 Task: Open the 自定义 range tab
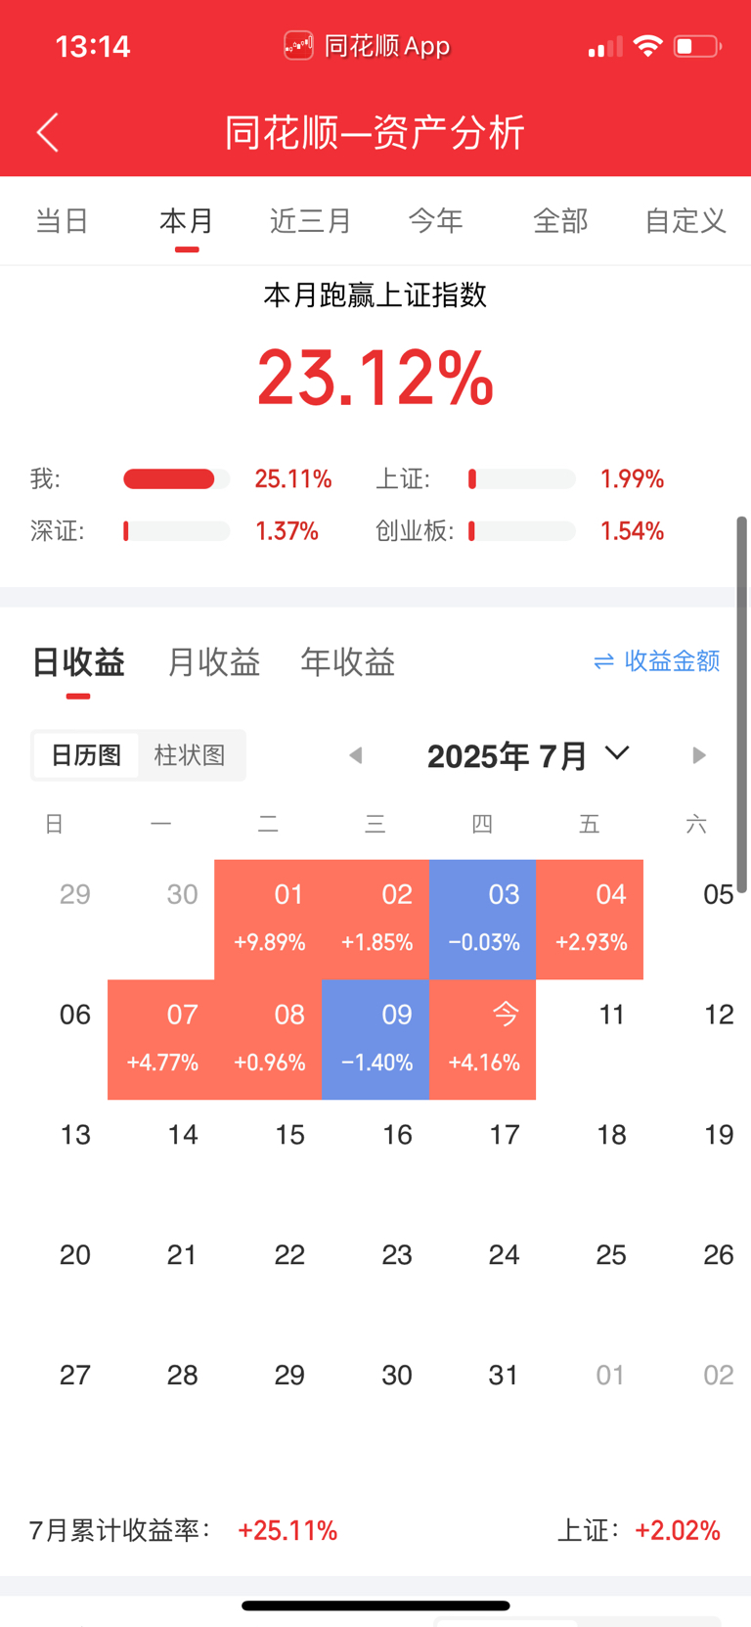coord(685,221)
